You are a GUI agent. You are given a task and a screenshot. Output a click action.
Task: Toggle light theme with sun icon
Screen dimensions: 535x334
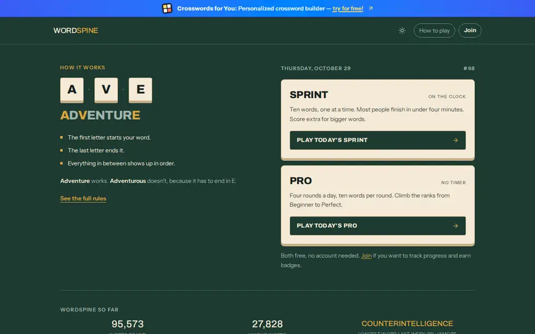[402, 30]
